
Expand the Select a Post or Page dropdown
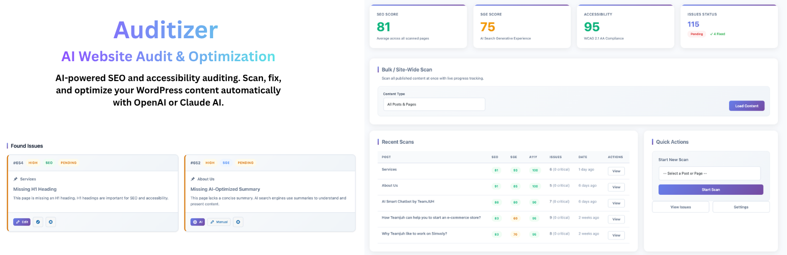click(x=709, y=173)
